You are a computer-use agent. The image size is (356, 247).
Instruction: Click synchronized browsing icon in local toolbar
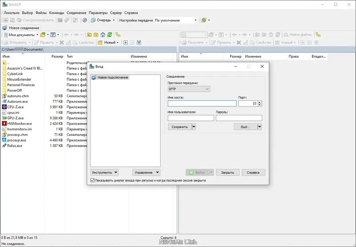click(118, 35)
